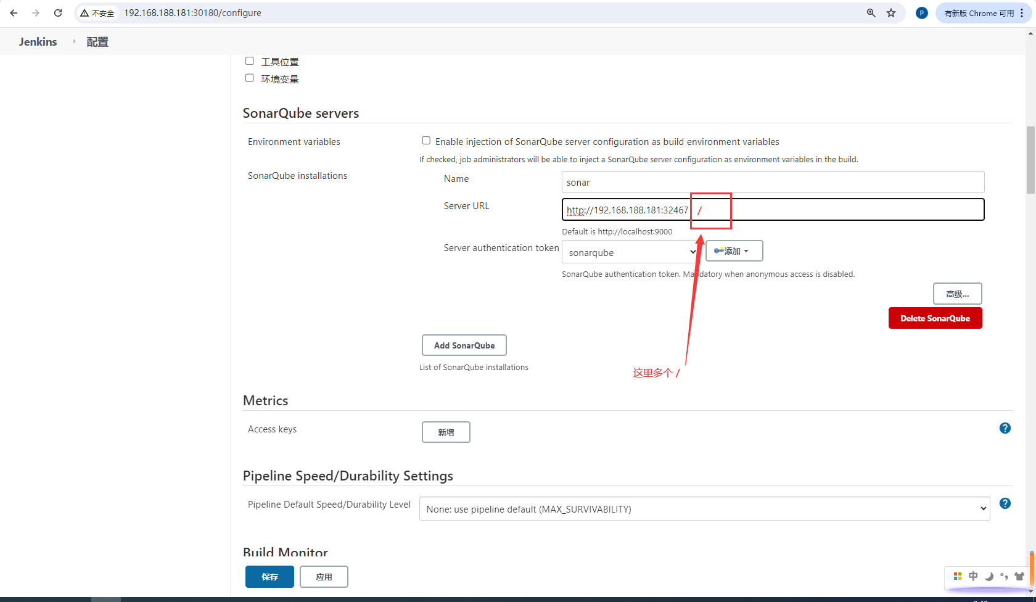Viewport: 1036px width, 602px height.
Task: Check the 工具位置 checkbox
Action: [x=250, y=60]
